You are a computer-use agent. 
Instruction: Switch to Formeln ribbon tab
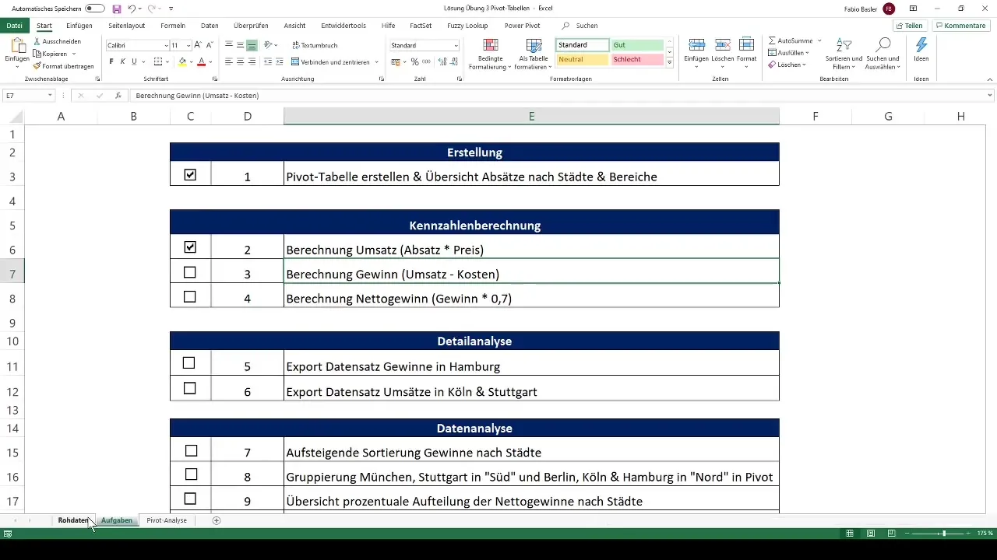[x=173, y=26]
